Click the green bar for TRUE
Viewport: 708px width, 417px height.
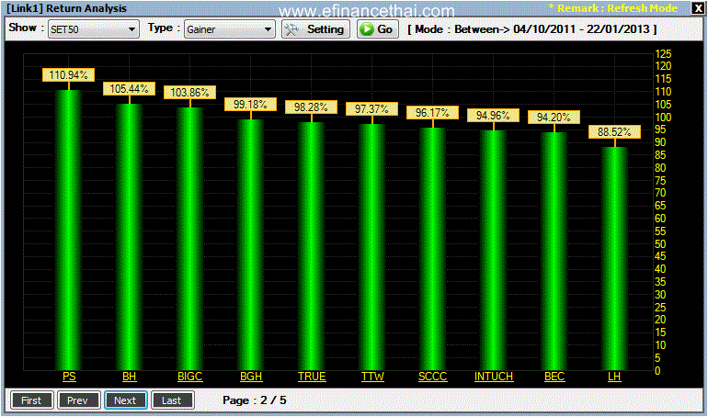(311, 246)
